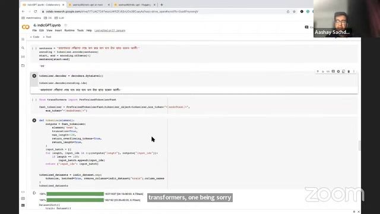Open the cell editor settings gear
The image size is (380, 214).
click(x=338, y=71)
